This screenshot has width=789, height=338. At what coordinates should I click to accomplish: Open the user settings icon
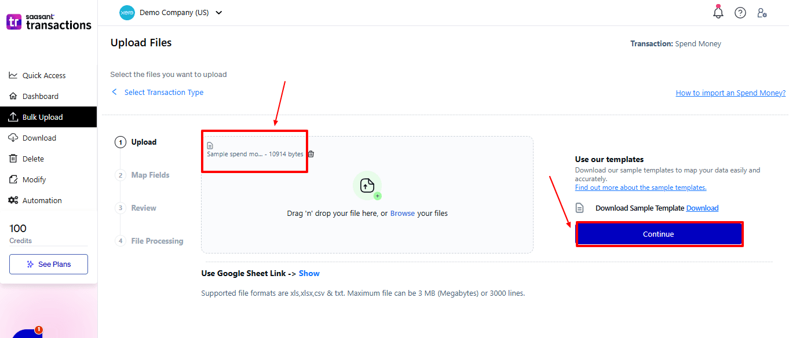(x=762, y=13)
